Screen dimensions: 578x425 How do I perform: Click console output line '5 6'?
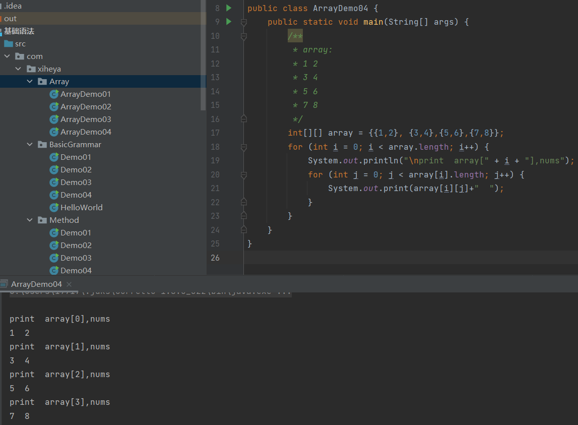point(20,388)
